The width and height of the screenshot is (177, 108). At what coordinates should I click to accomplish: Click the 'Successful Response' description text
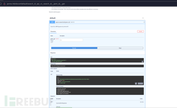pos(61,103)
